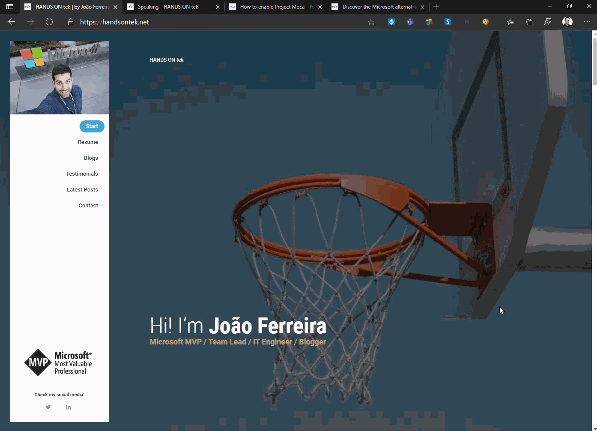Click the cookie extension icon
Image resolution: width=597 pixels, height=431 pixels.
[x=485, y=22]
